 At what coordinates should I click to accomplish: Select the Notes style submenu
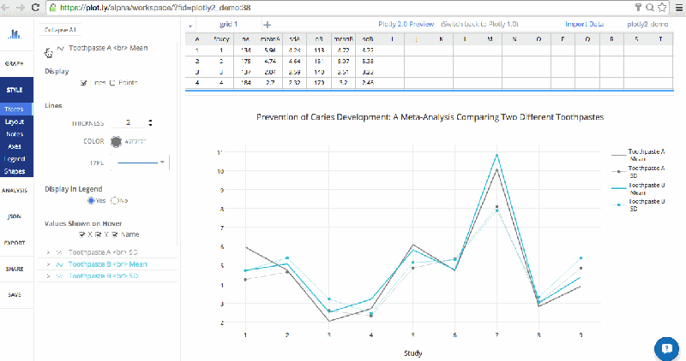[15, 134]
